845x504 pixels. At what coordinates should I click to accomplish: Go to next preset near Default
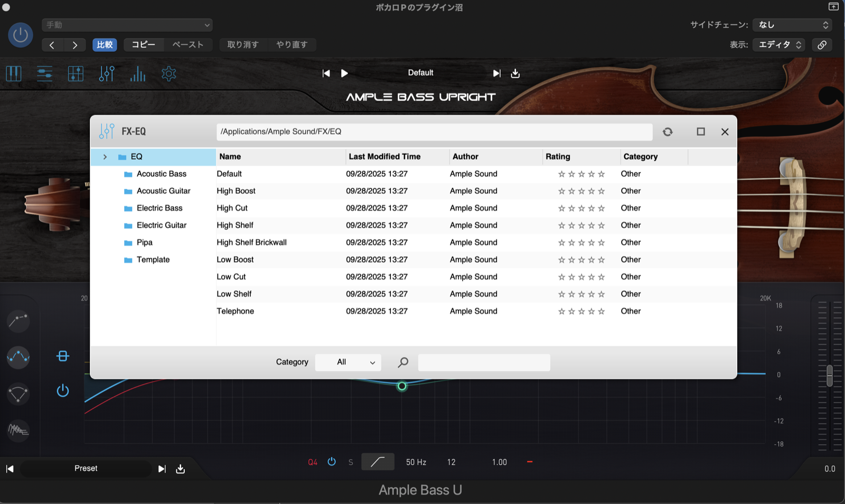[496, 73]
